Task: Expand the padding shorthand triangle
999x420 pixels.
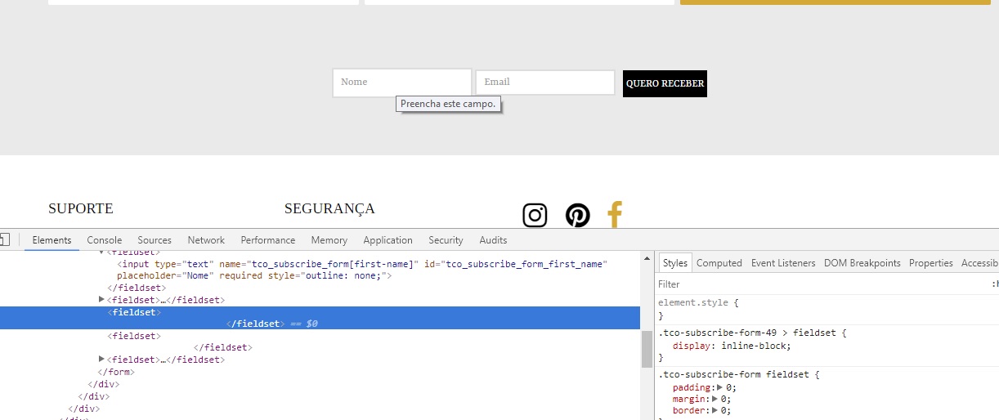Action: 719,387
